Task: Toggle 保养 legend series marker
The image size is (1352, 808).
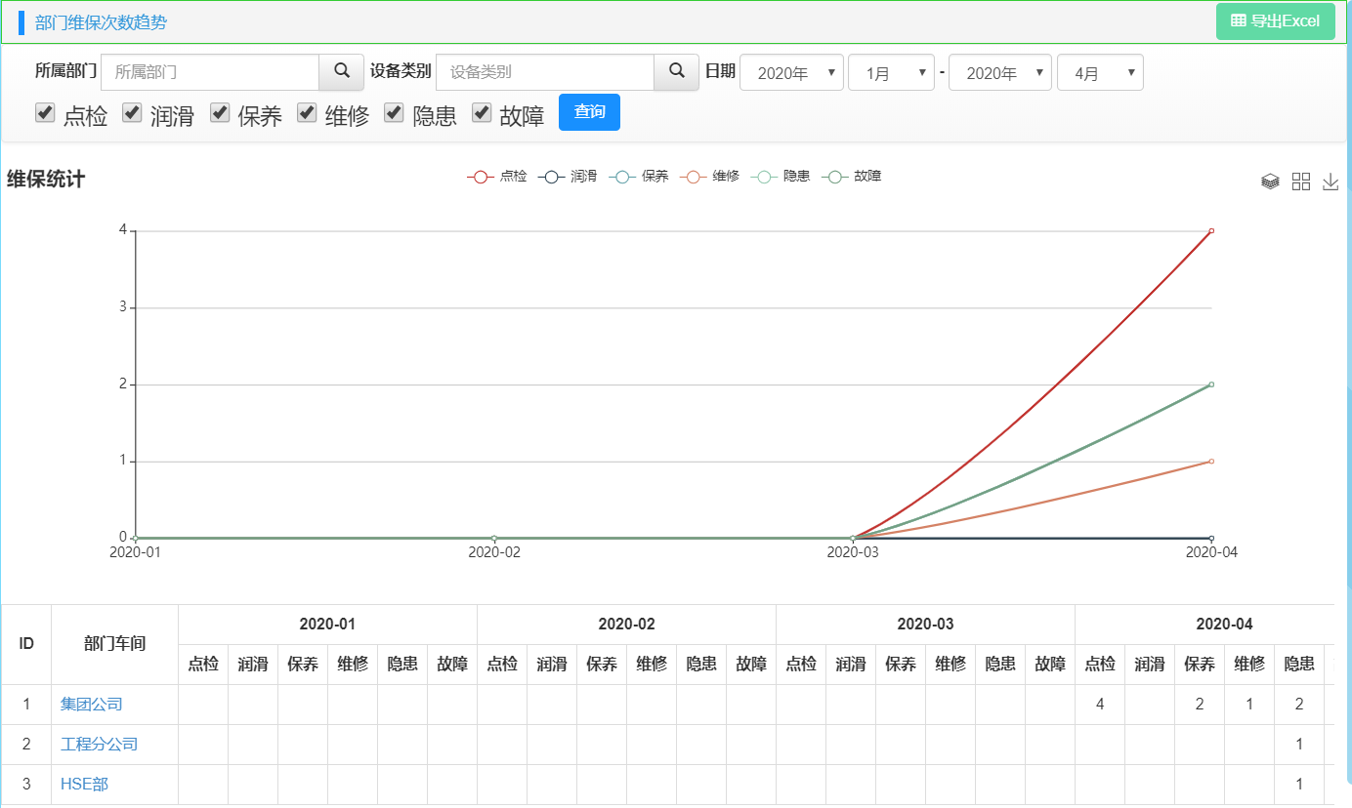Action: [621, 177]
